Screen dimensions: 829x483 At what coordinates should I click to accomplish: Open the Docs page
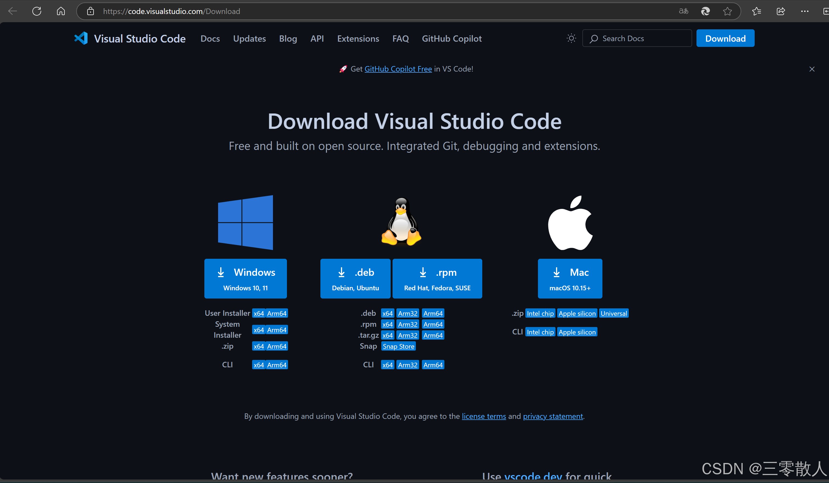click(x=210, y=38)
